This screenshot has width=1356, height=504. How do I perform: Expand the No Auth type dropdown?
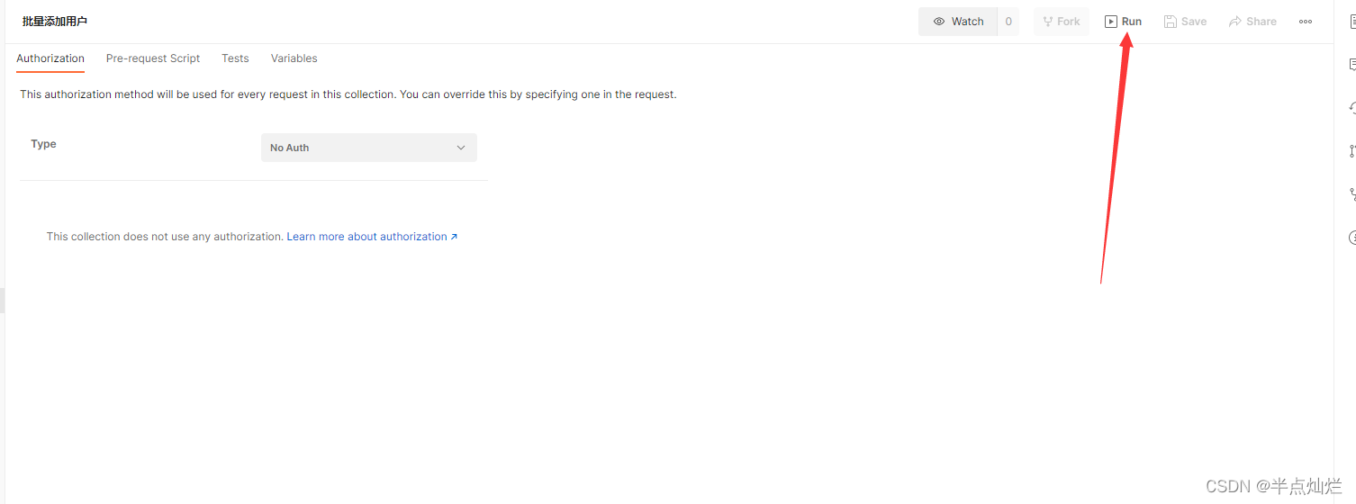pyautogui.click(x=369, y=148)
